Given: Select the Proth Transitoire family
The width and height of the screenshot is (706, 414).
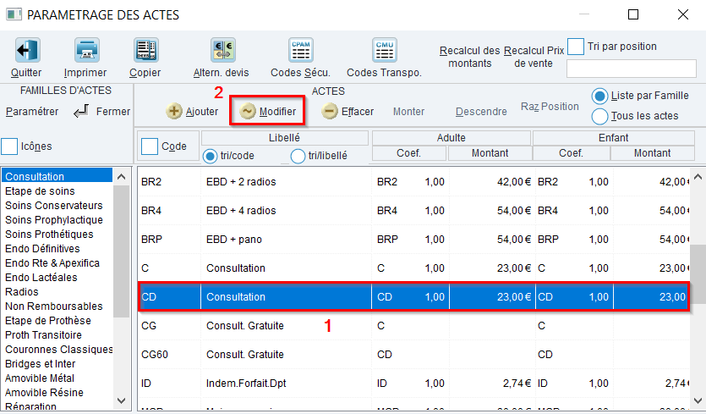Looking at the screenshot, I should pyautogui.click(x=57, y=335).
